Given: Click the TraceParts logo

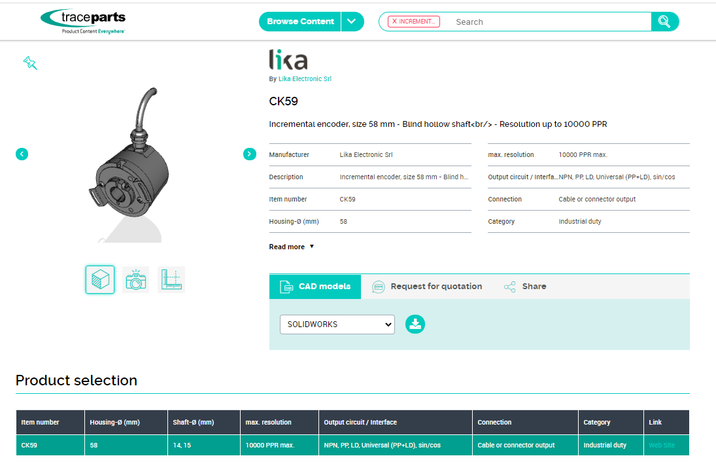Looking at the screenshot, I should point(82,22).
